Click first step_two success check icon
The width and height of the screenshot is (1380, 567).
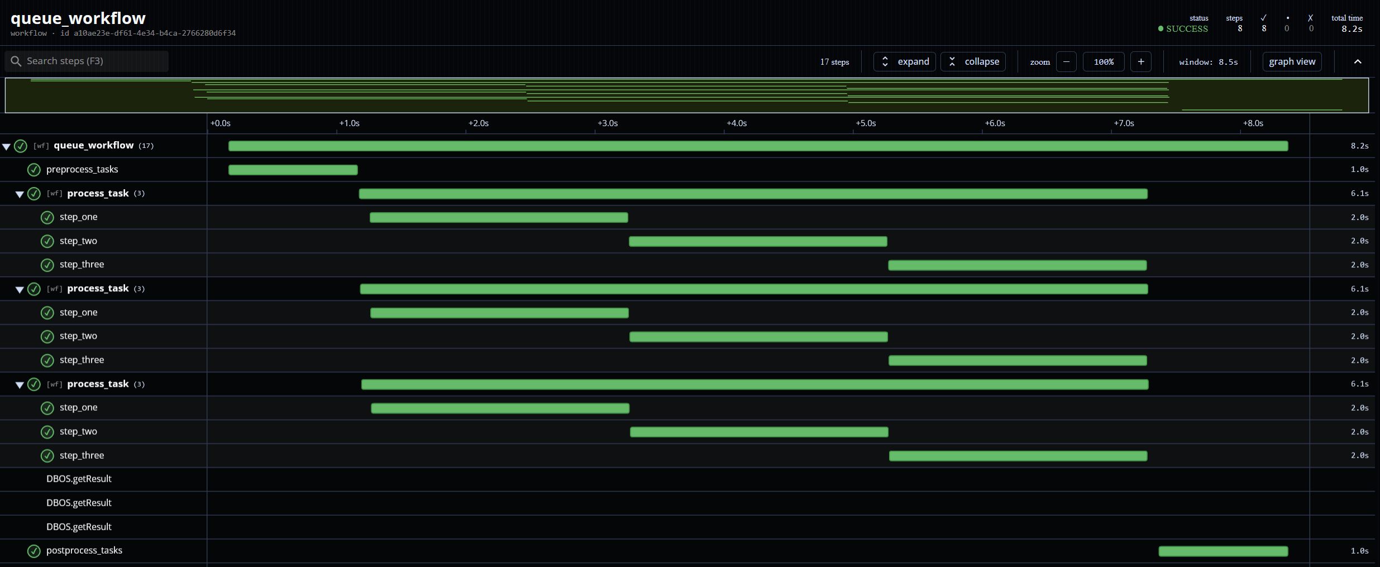click(47, 241)
